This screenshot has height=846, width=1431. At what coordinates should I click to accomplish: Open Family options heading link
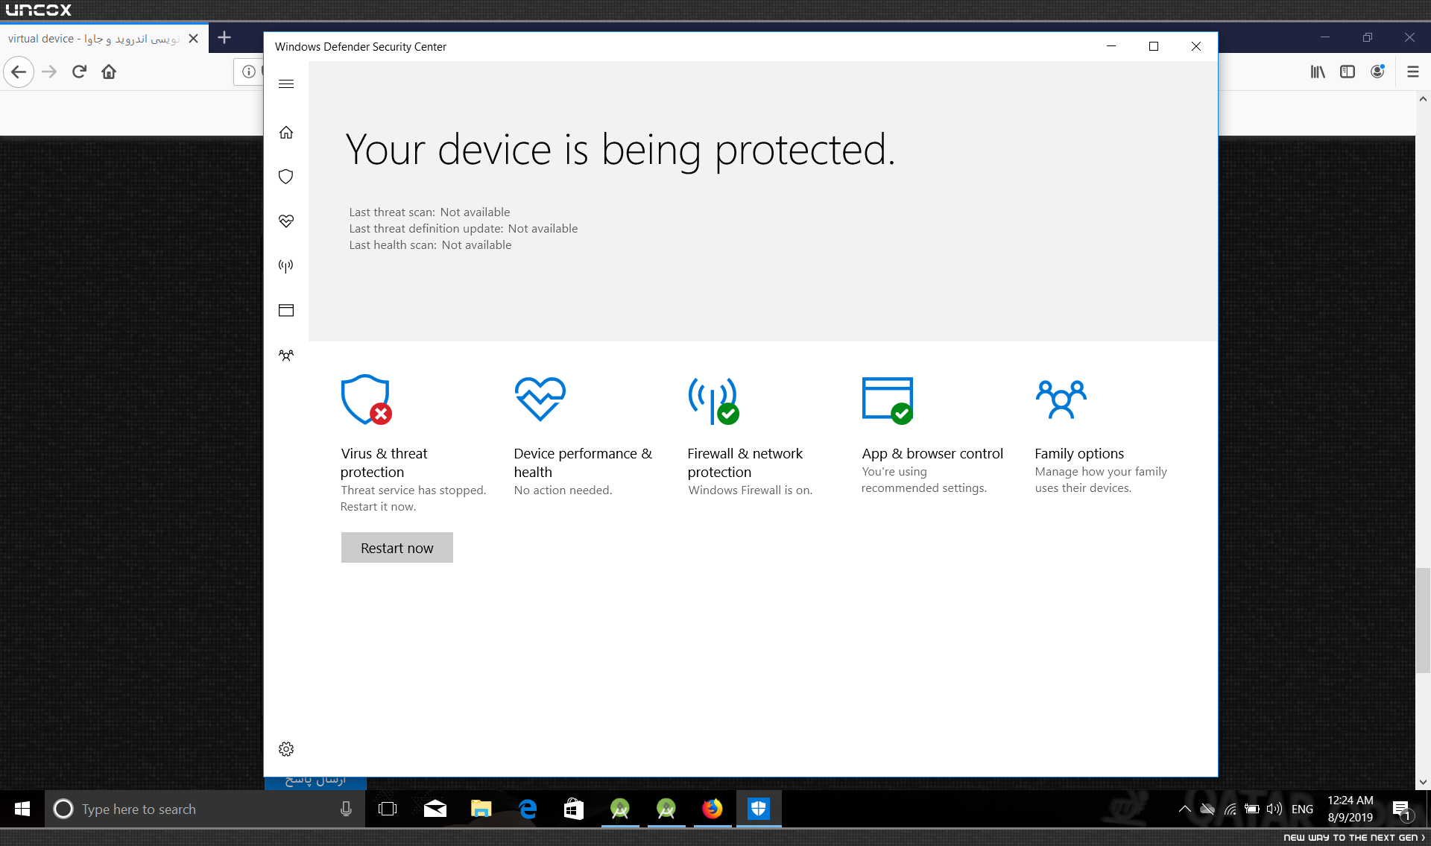point(1079,453)
